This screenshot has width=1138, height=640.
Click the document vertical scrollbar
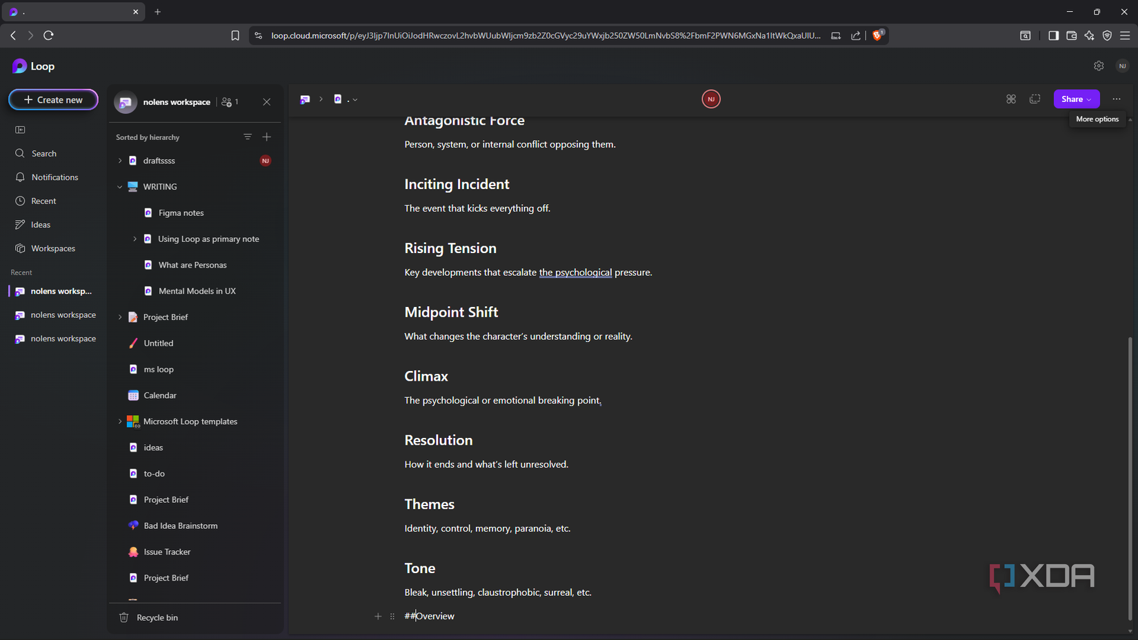click(x=1129, y=476)
